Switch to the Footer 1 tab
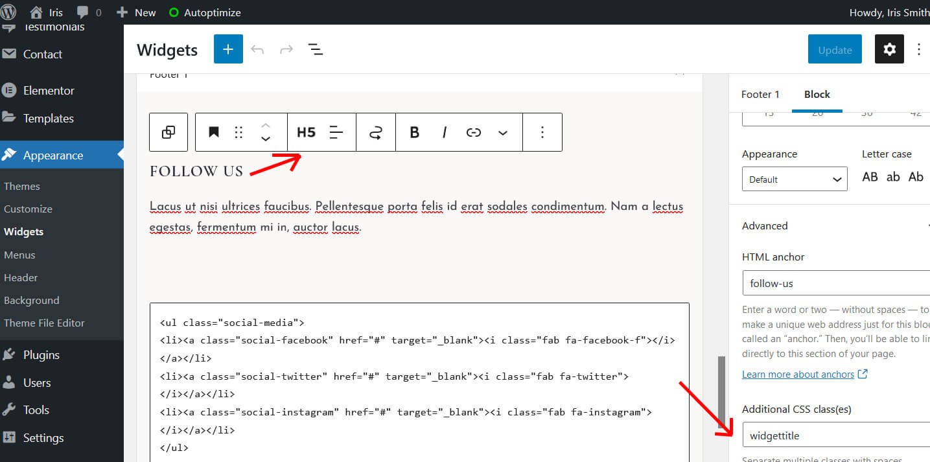Viewport: 930px width, 462px height. point(760,95)
